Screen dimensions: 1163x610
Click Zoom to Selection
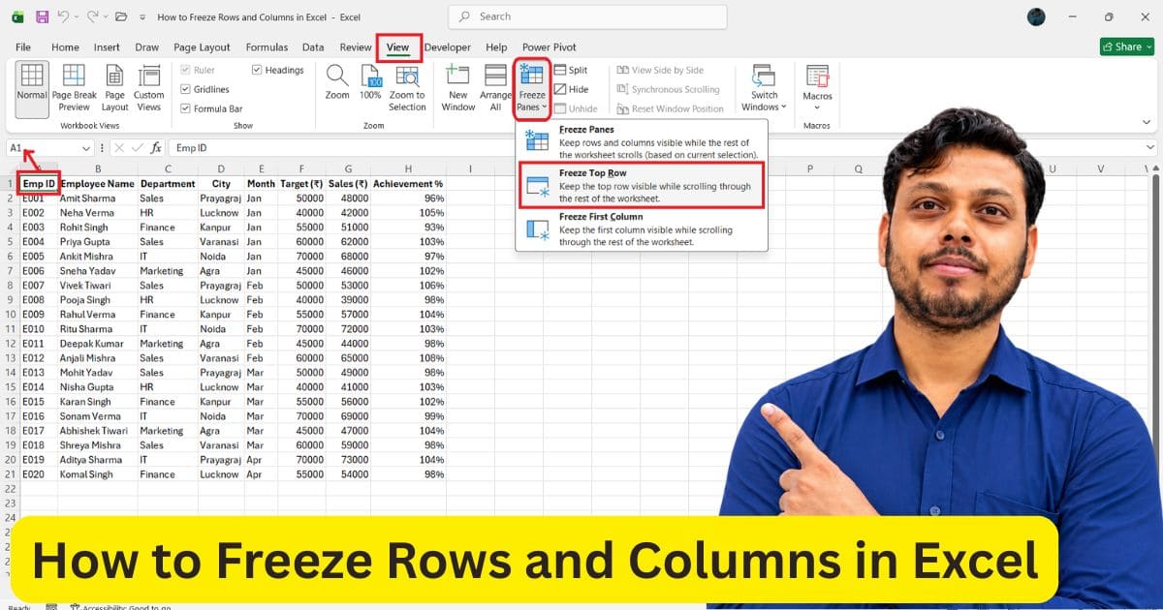coord(407,89)
